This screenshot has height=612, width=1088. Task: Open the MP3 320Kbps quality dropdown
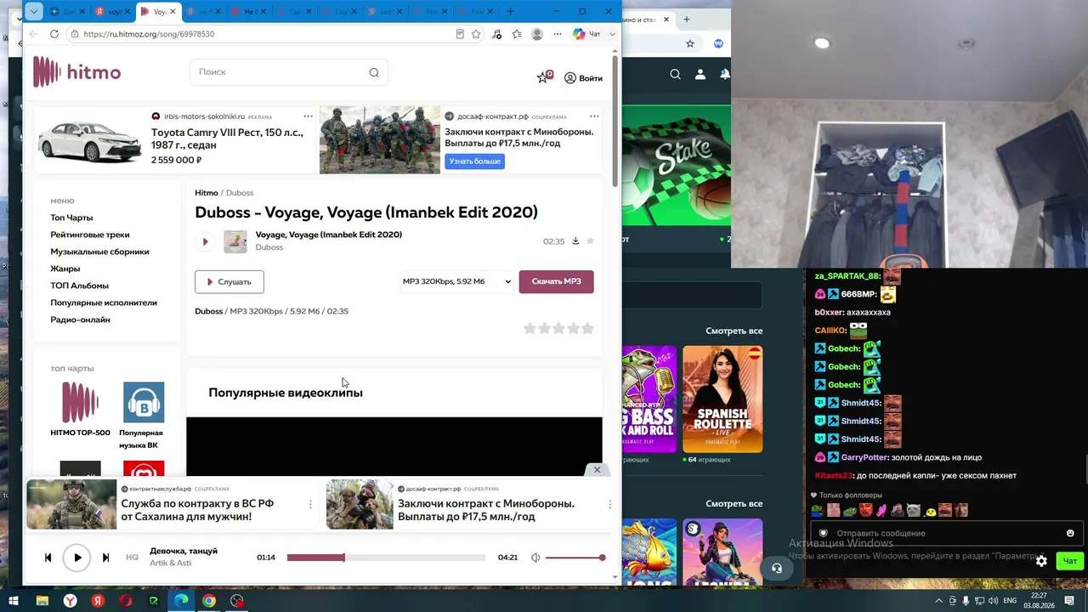click(x=456, y=281)
